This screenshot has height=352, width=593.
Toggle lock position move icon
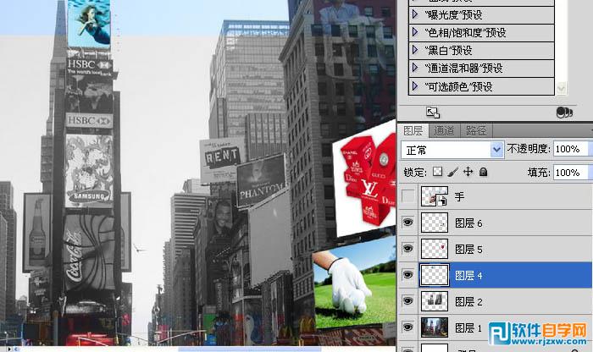tap(468, 172)
